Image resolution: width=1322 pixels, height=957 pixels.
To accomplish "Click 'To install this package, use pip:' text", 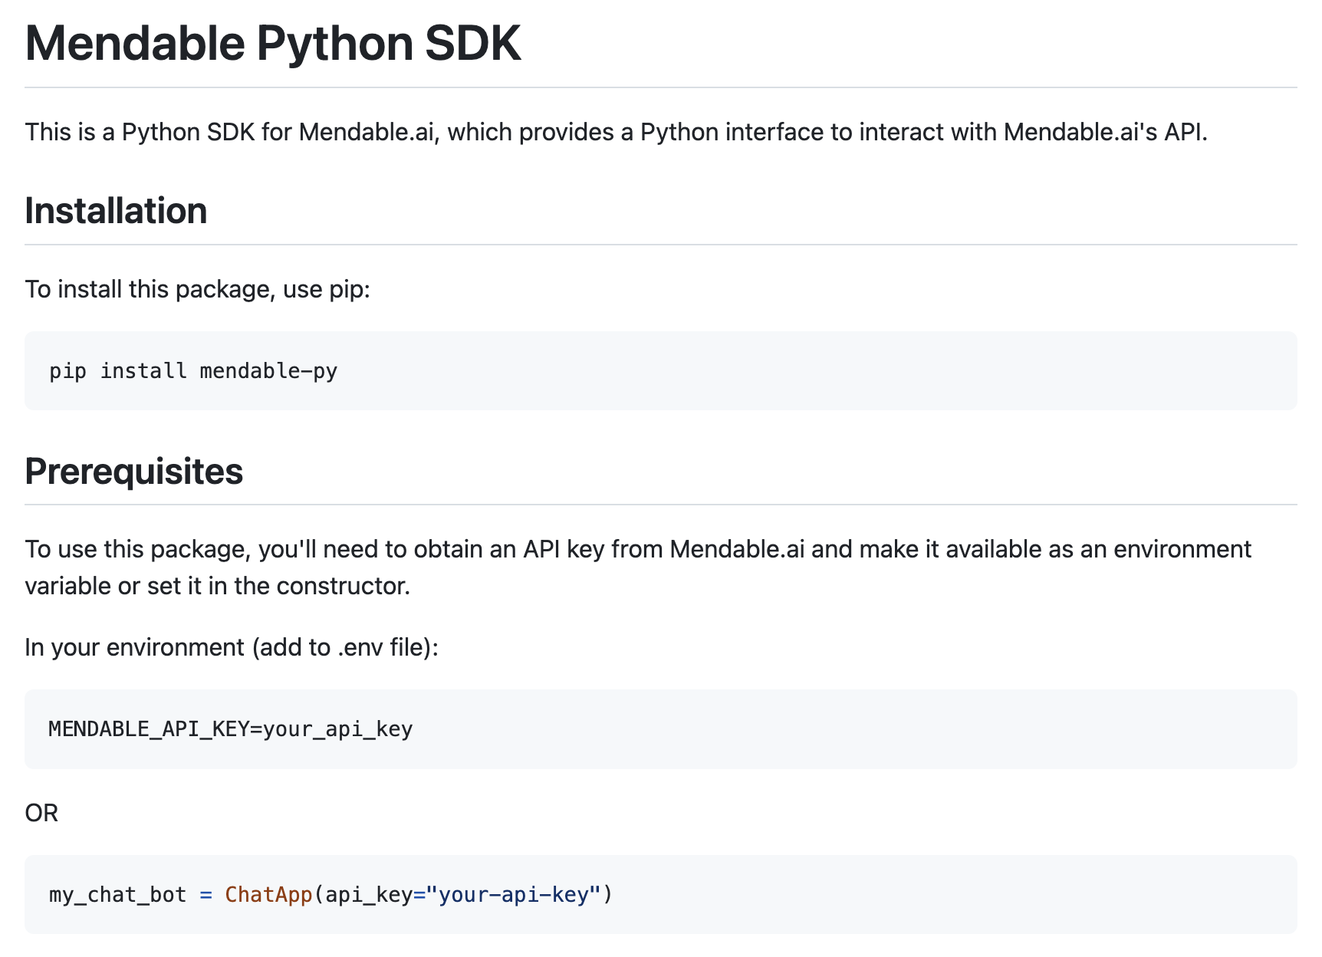I will [x=197, y=290].
